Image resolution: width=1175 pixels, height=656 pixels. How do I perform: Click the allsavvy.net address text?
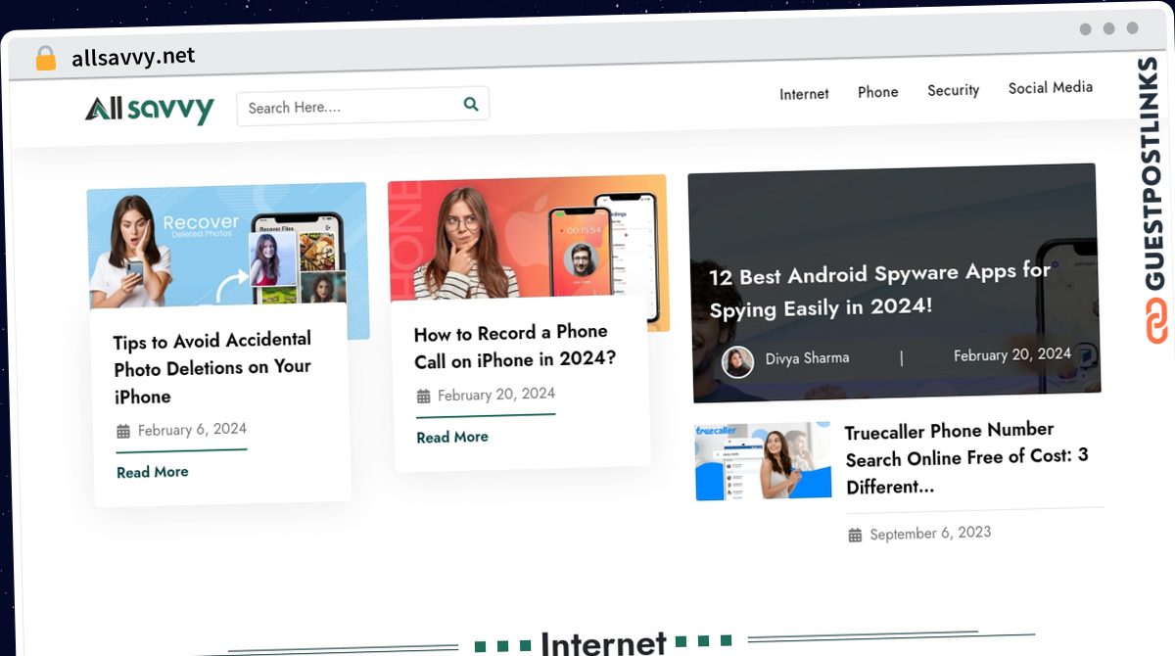coord(133,57)
